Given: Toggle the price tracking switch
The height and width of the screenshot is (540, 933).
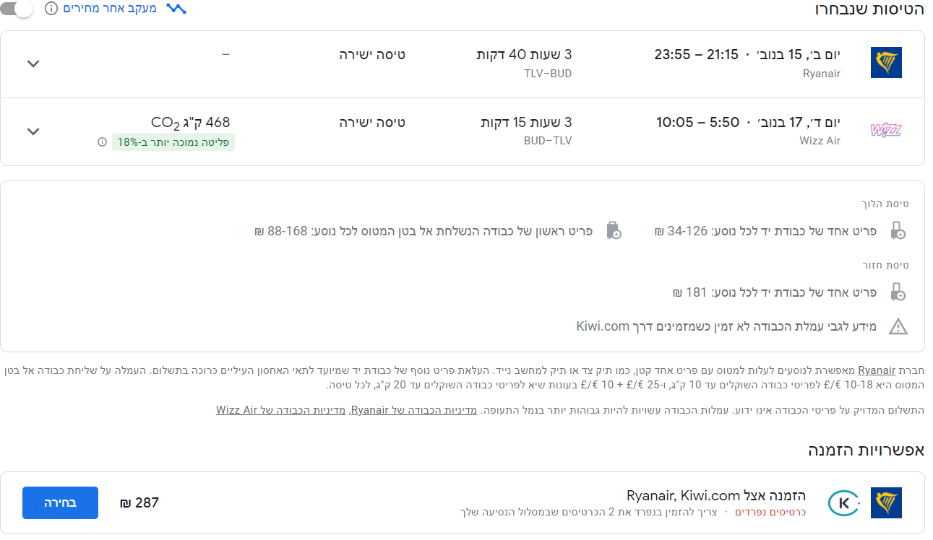Looking at the screenshot, I should 19,9.
